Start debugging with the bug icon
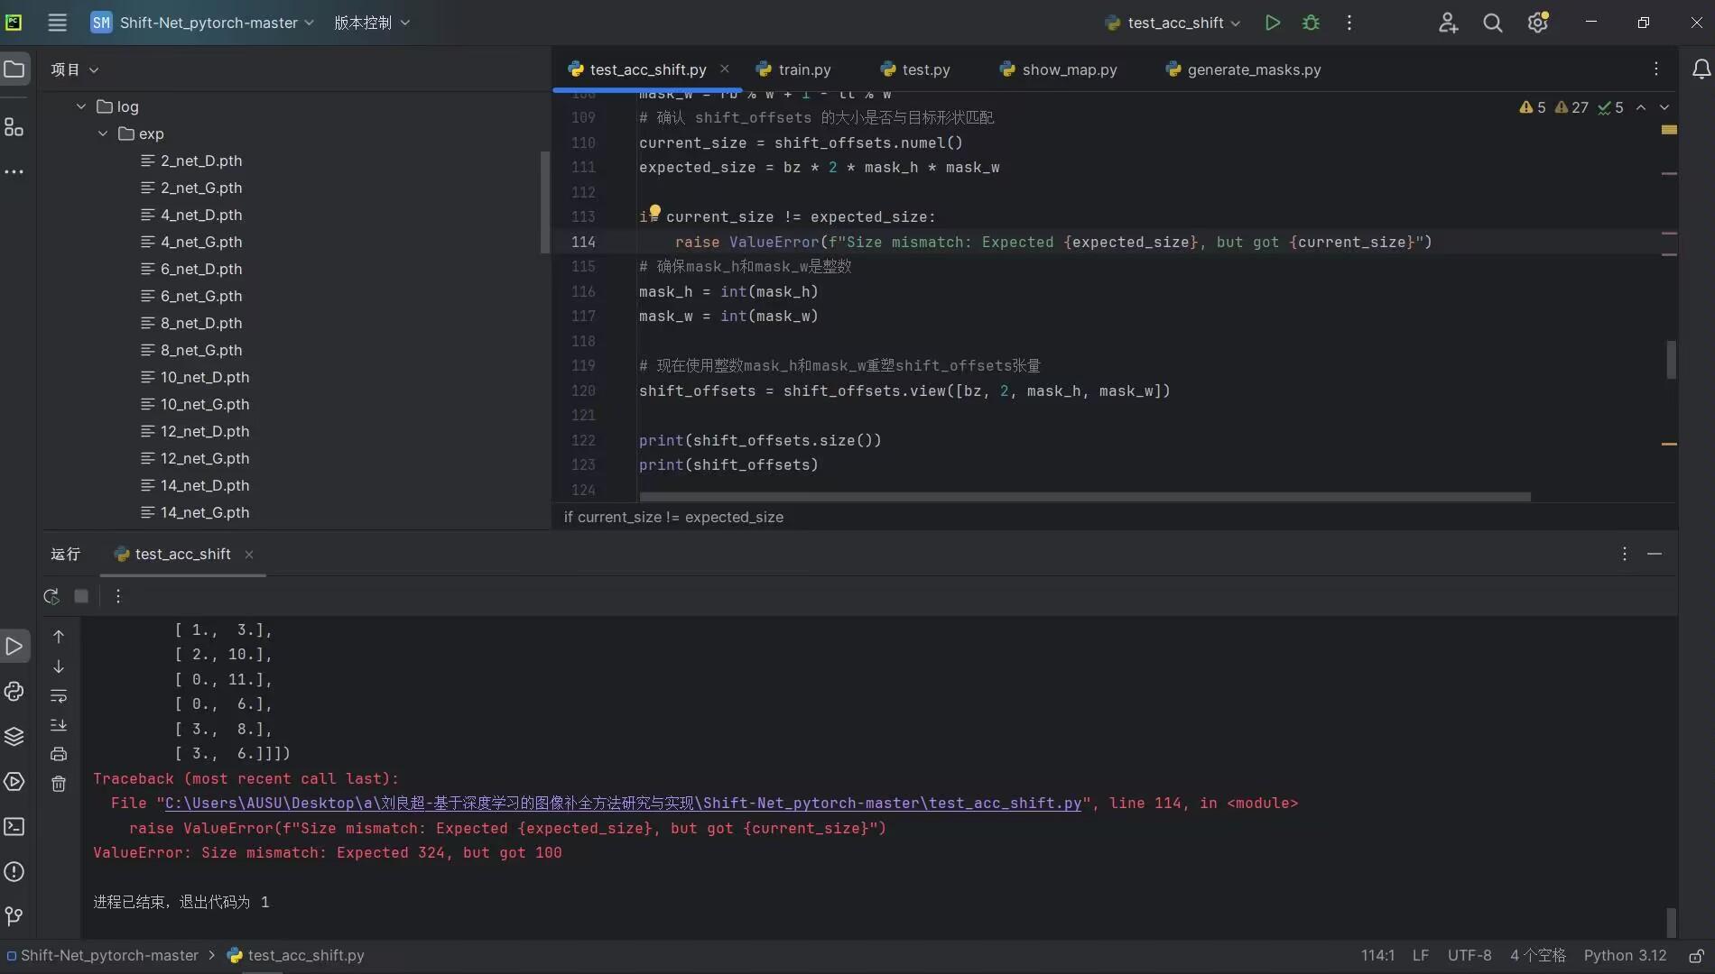This screenshot has width=1715, height=974. 1312,23
